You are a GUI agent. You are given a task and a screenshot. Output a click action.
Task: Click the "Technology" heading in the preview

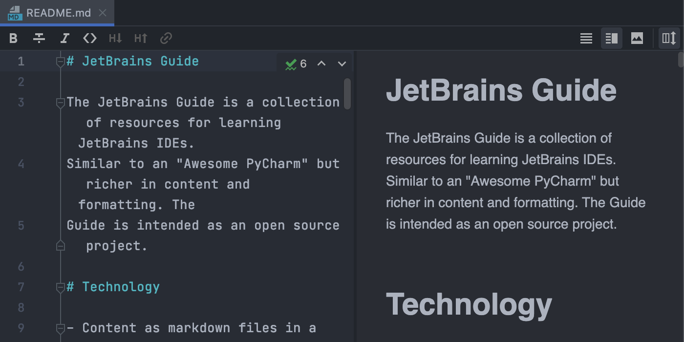(x=469, y=304)
